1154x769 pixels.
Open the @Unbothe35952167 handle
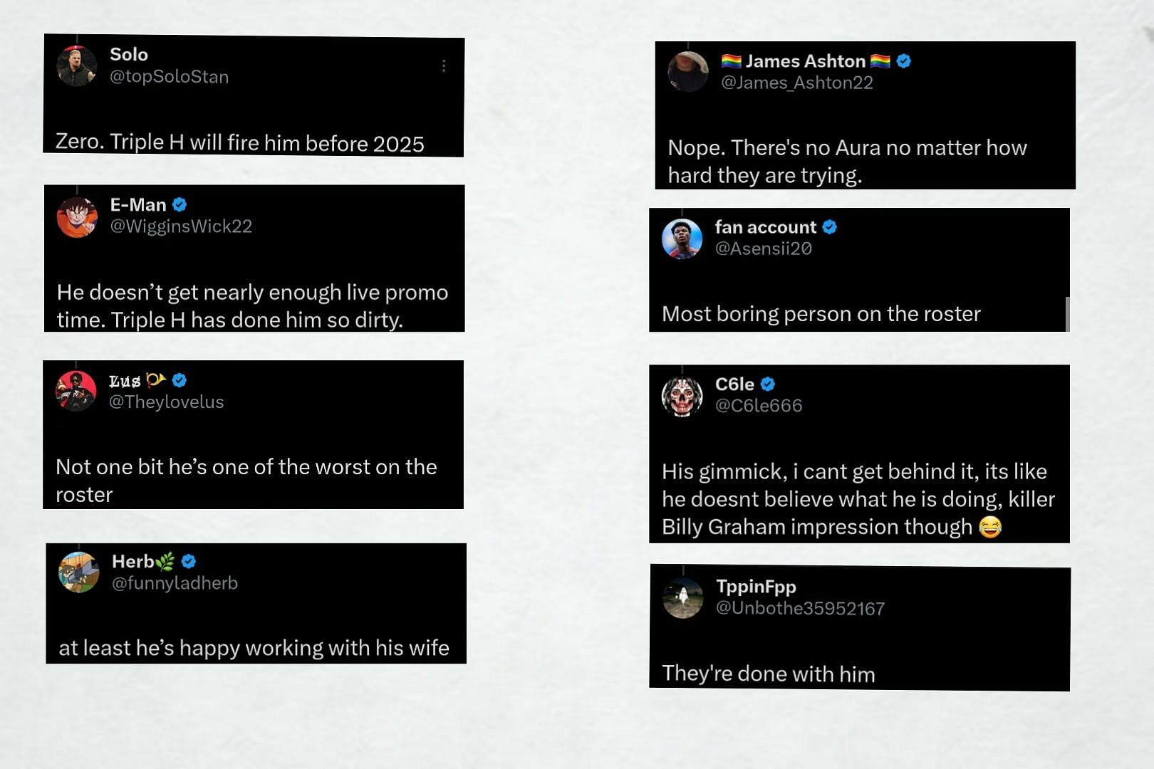coord(800,608)
